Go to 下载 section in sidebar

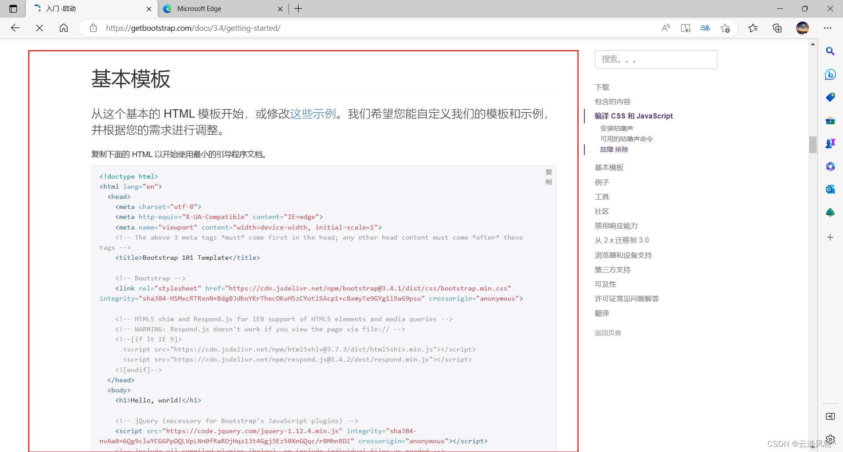click(x=602, y=87)
